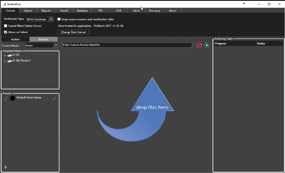Switch to the LTO tab
Screen dimensions: 285x173
[100, 11]
